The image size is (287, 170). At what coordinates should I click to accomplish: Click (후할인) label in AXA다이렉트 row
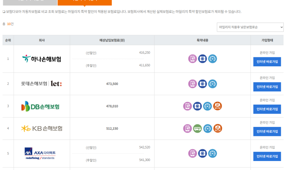[x=91, y=160]
